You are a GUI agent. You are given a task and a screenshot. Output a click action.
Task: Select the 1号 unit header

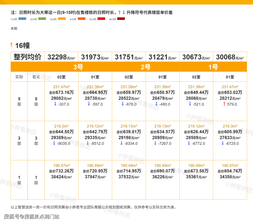pos(213,67)
